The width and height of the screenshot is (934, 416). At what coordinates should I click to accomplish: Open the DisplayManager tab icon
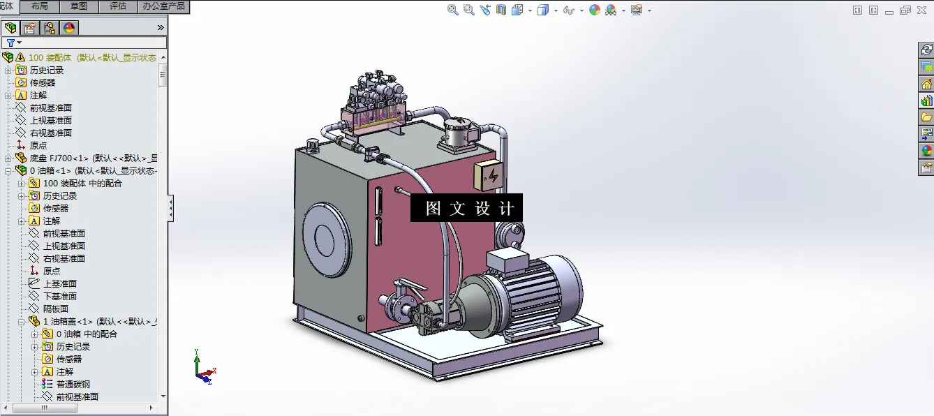(x=68, y=28)
